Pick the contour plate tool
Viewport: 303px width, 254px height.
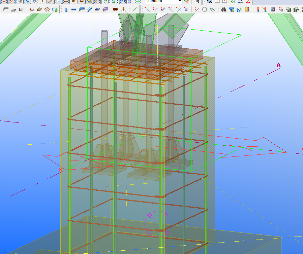click(97, 9)
